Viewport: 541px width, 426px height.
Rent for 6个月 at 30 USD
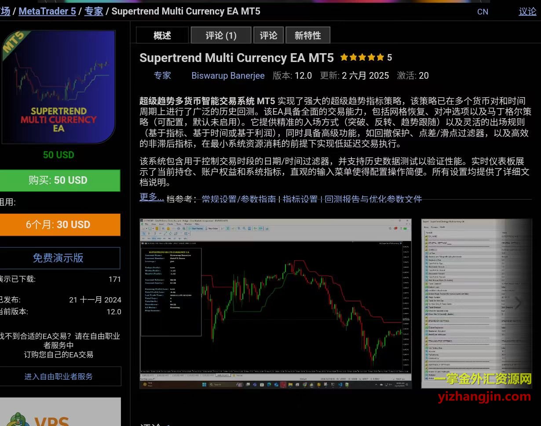59,225
